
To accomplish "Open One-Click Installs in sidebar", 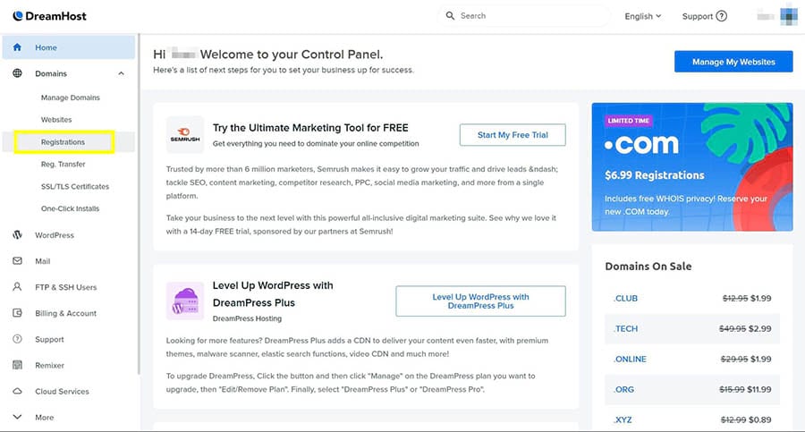I will pyautogui.click(x=71, y=208).
